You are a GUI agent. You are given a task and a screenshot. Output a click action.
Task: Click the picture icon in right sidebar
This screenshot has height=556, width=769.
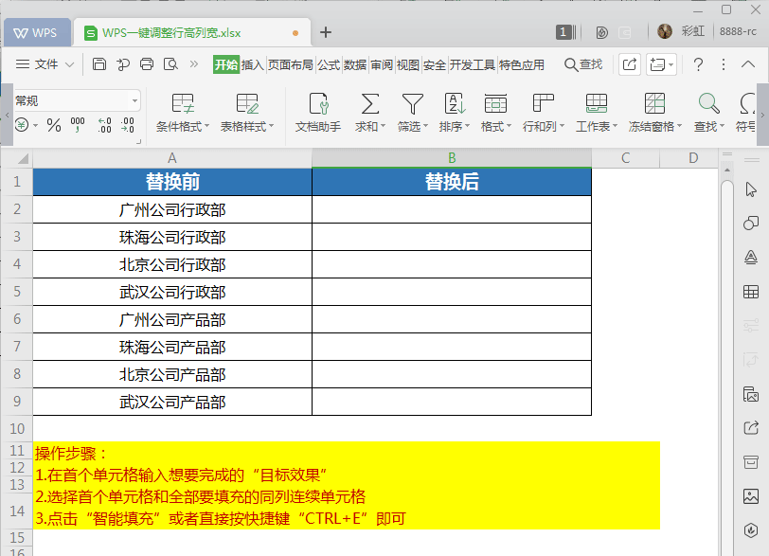[751, 496]
